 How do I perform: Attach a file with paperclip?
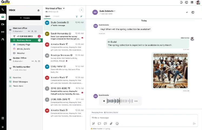click(111, 124)
